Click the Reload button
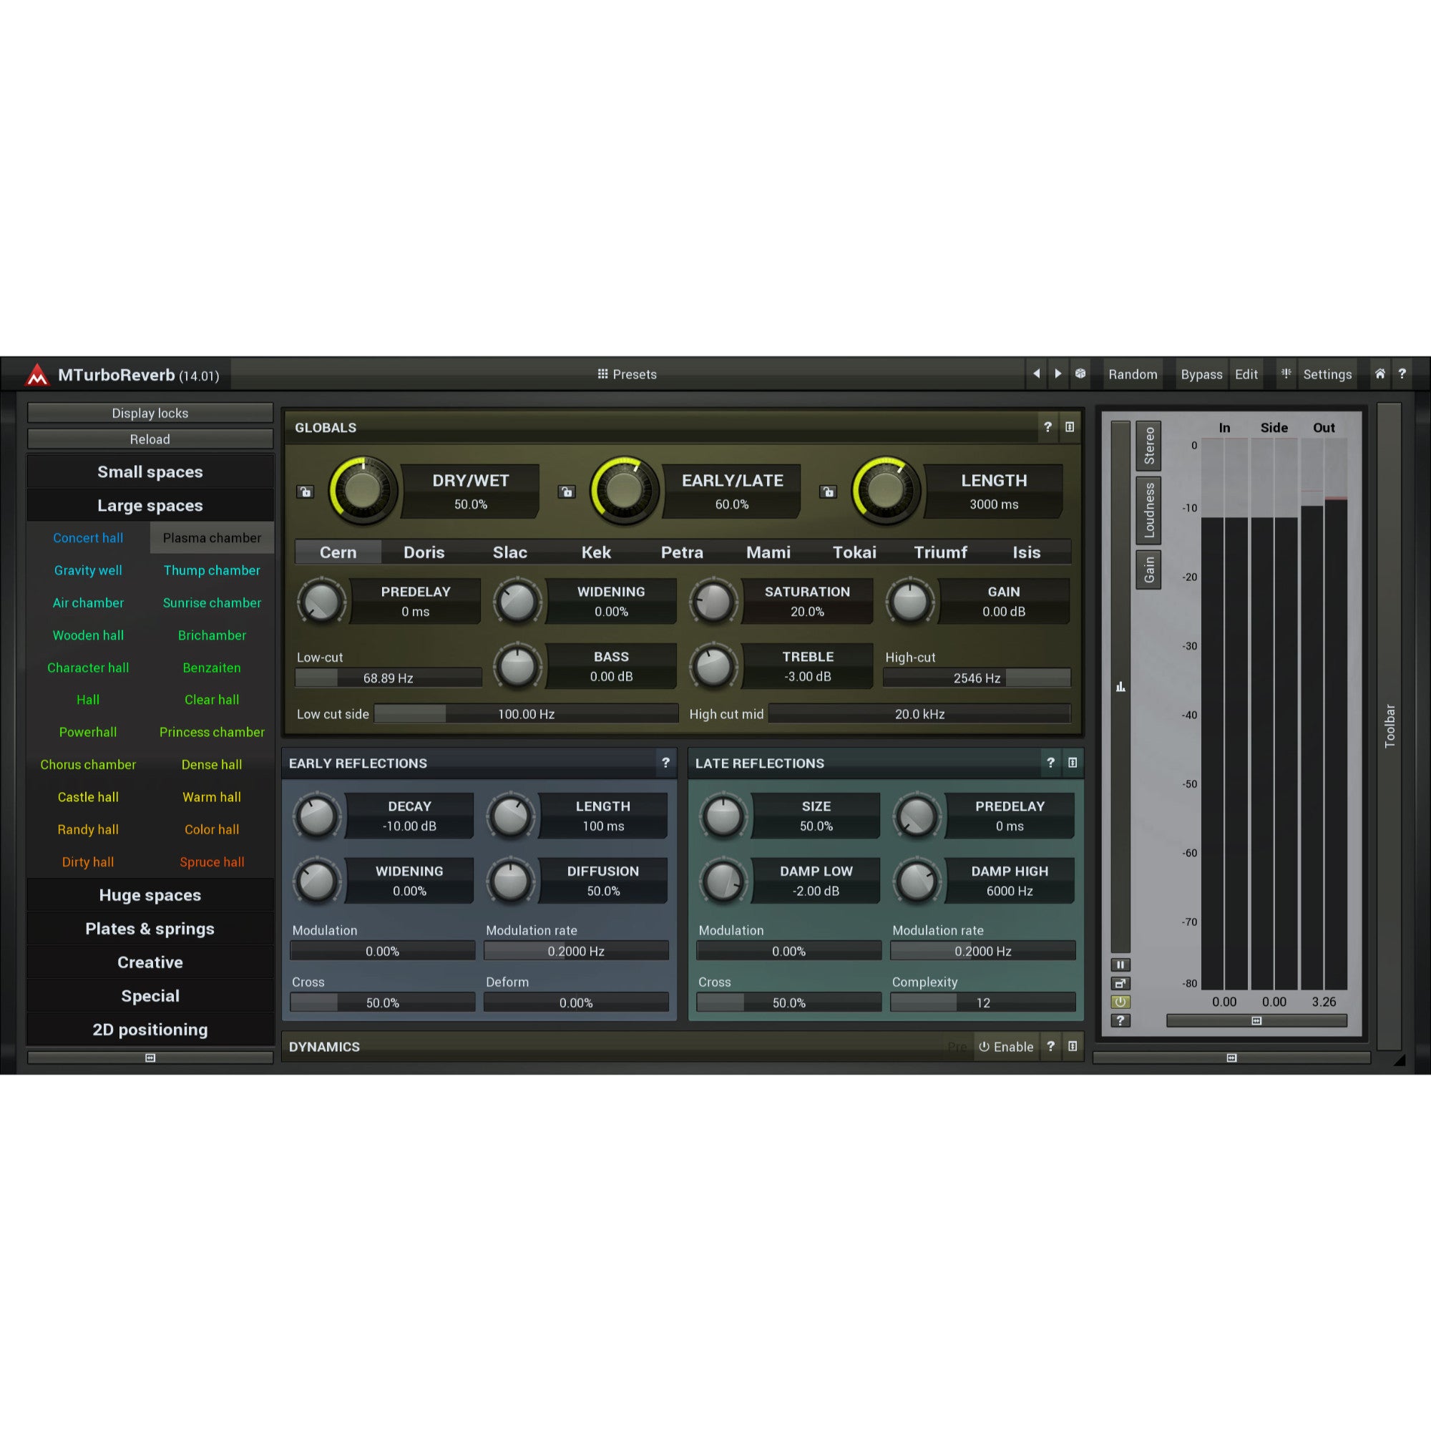The height and width of the screenshot is (1431, 1431). coord(150,439)
